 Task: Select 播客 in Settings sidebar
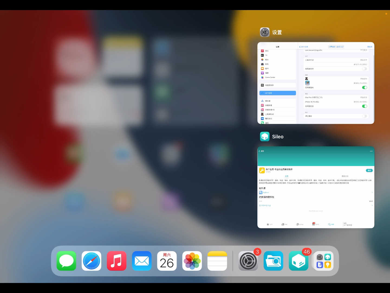click(278, 73)
